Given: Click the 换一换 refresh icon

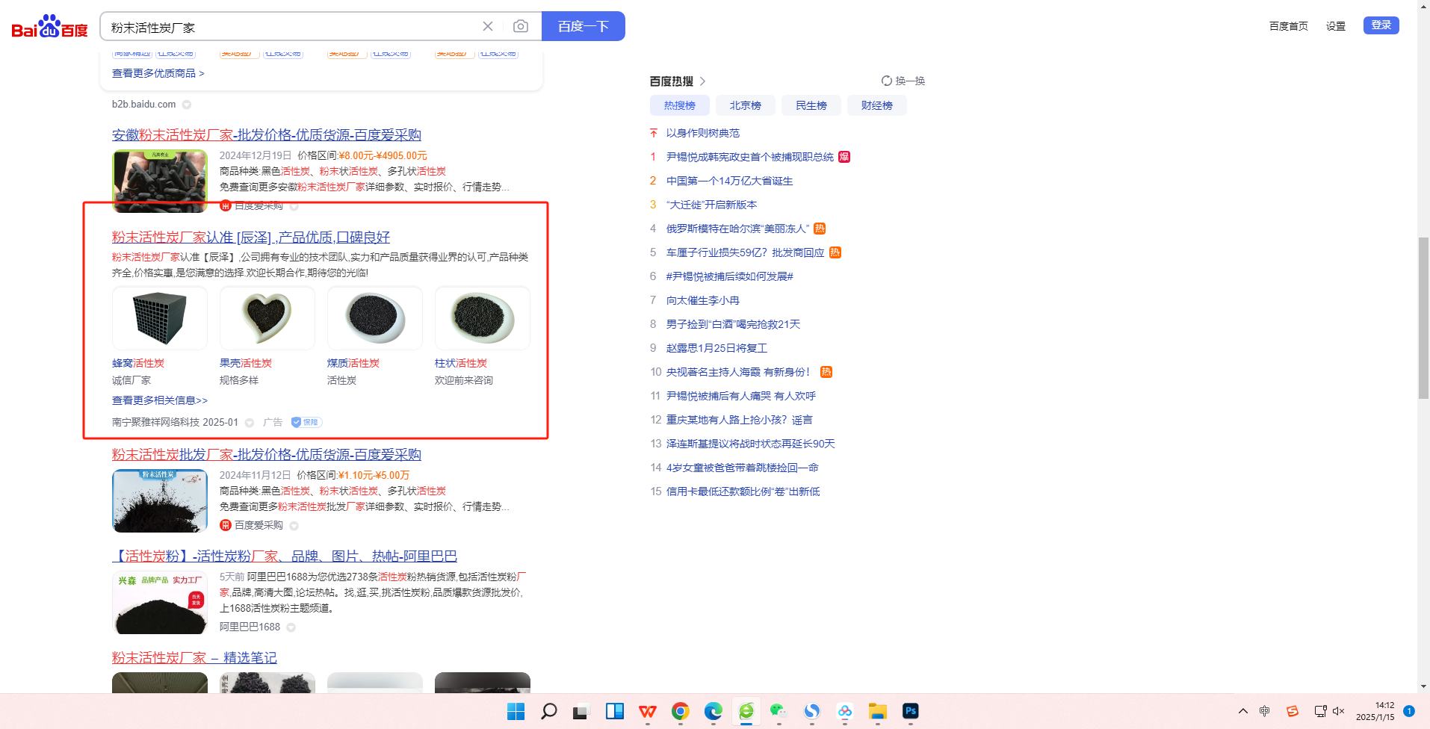Looking at the screenshot, I should 886,81.
